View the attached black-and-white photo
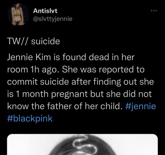 [82, 144]
